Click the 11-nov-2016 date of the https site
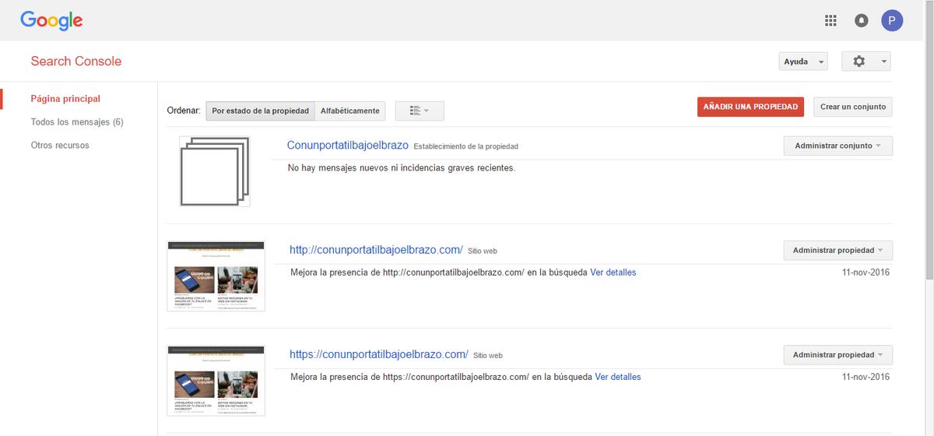 tap(866, 377)
